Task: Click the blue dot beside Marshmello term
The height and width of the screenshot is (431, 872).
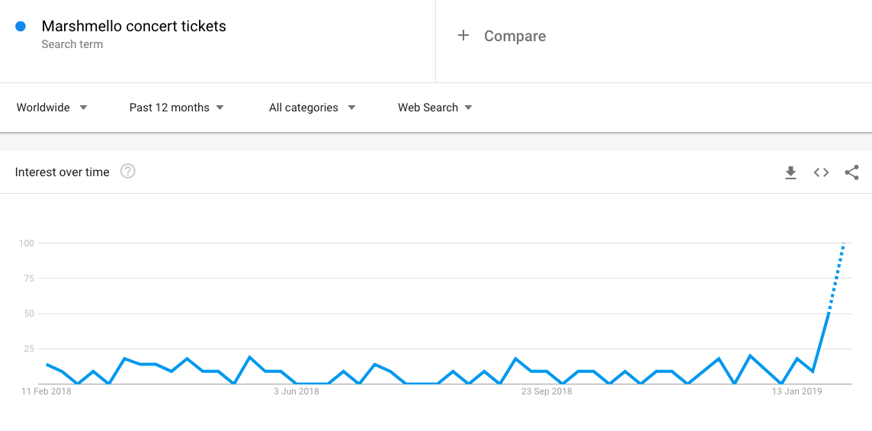Action: (21, 26)
